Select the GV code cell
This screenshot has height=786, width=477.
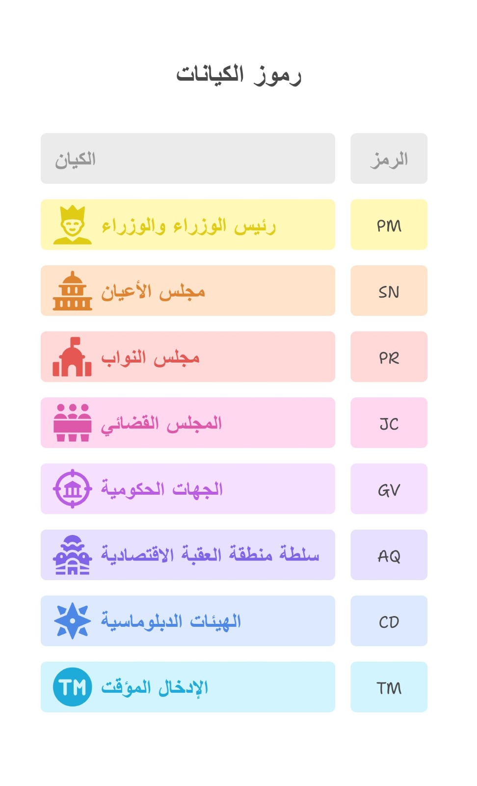point(389,489)
